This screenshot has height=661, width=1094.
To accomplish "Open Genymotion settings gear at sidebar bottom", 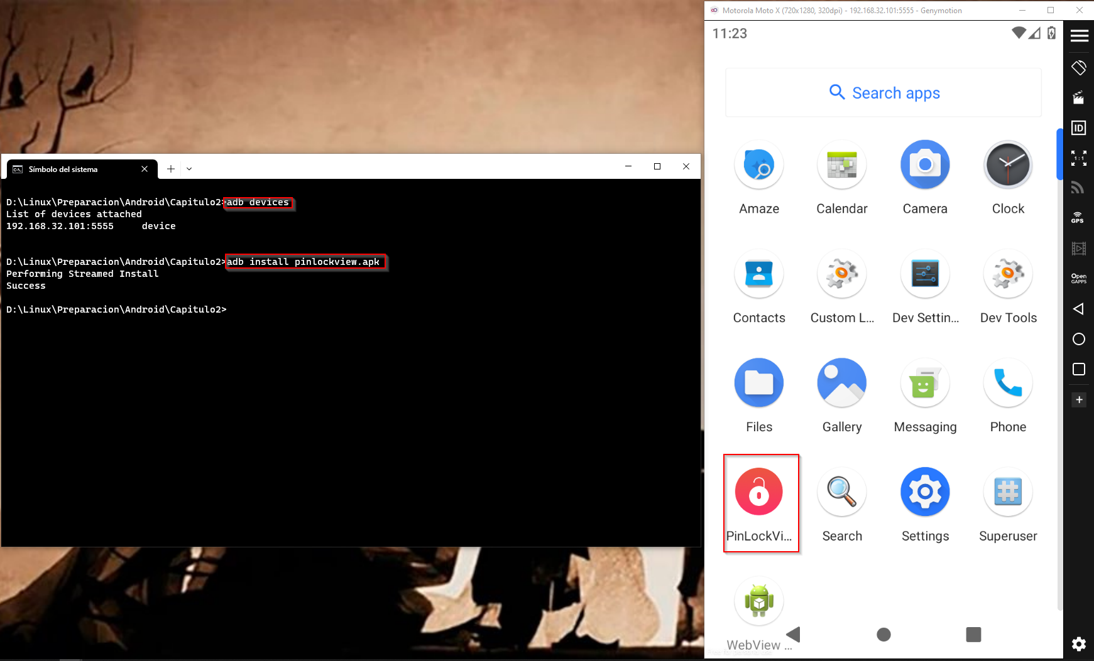I will 1079,644.
